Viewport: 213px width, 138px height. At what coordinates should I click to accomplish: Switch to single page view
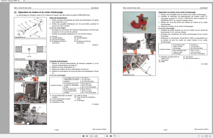pyautogui.click(x=199, y=136)
